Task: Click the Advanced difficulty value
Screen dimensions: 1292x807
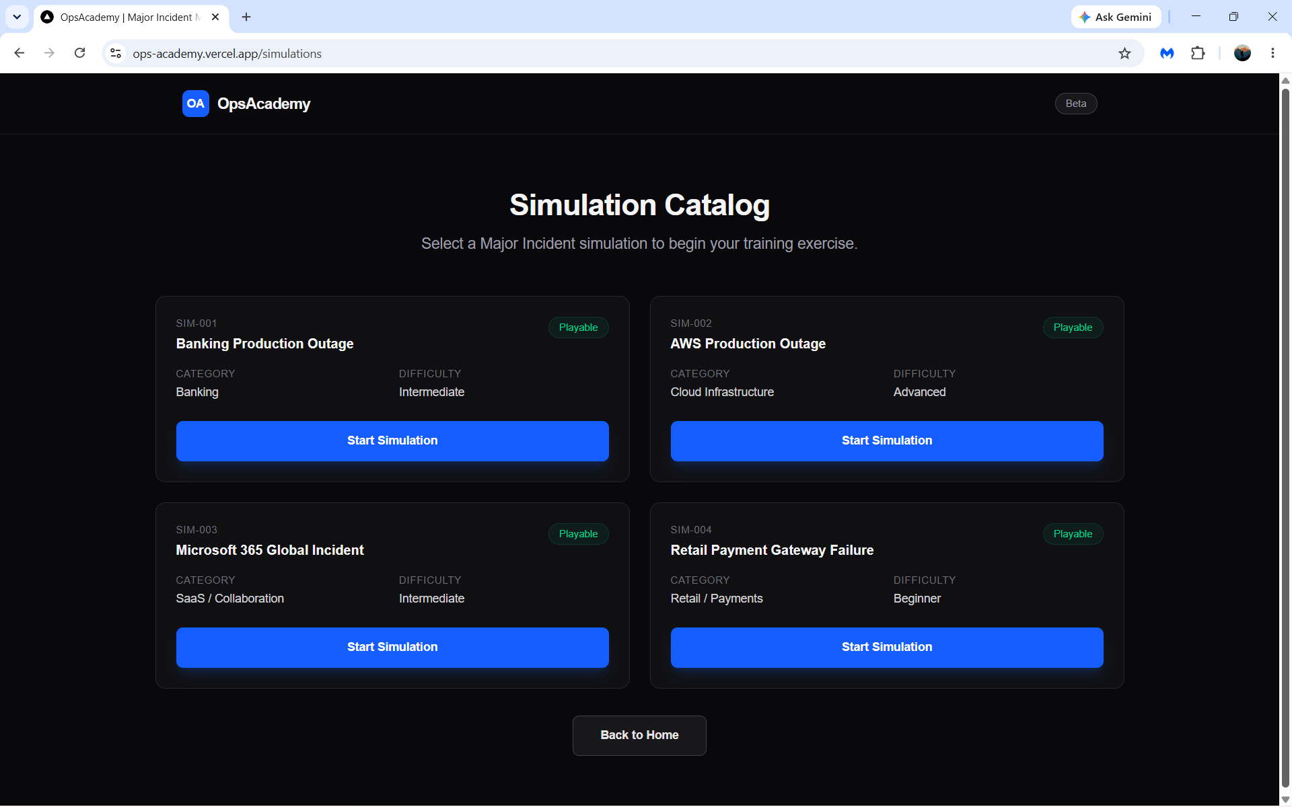Action: click(x=919, y=392)
